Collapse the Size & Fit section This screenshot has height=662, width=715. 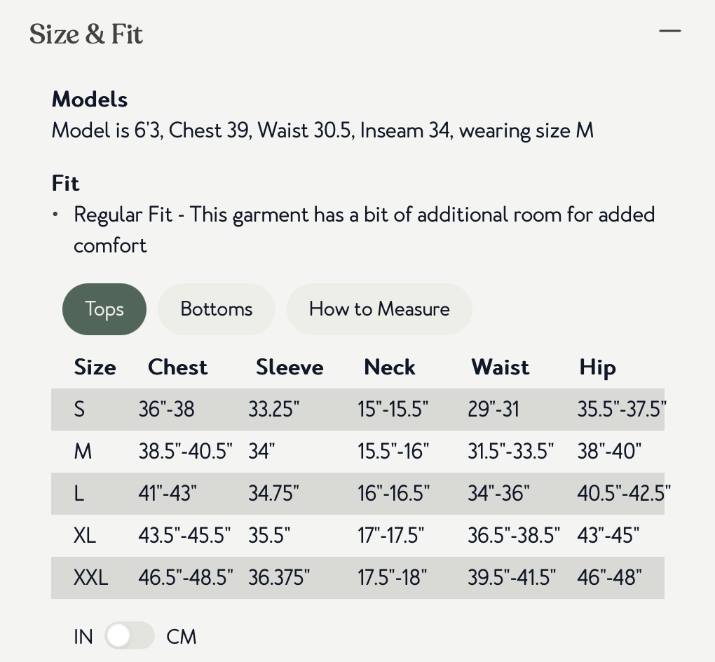[x=669, y=32]
